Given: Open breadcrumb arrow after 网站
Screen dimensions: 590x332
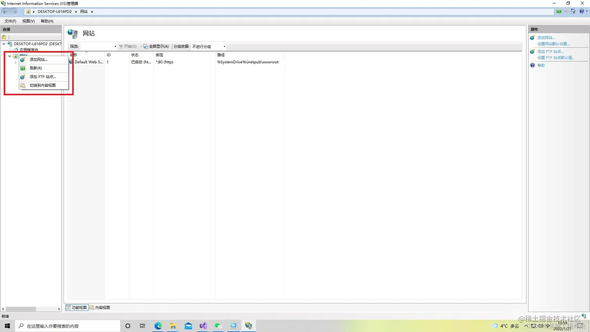Looking at the screenshot, I should pyautogui.click(x=92, y=12).
